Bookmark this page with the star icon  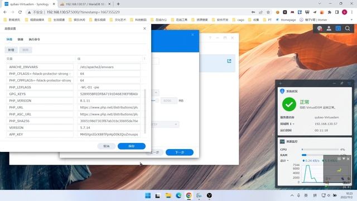tap(268, 12)
